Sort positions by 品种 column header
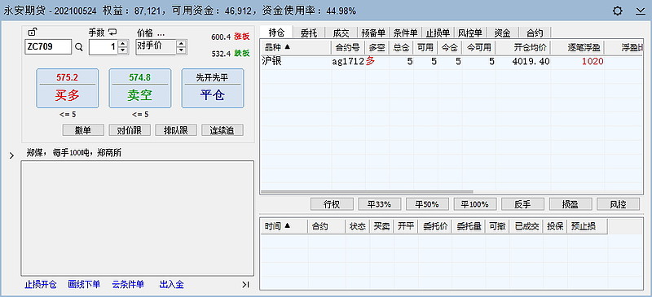Viewport: 652px width, 297px height. pyautogui.click(x=296, y=47)
